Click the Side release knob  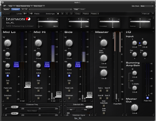(x=69, y=65)
